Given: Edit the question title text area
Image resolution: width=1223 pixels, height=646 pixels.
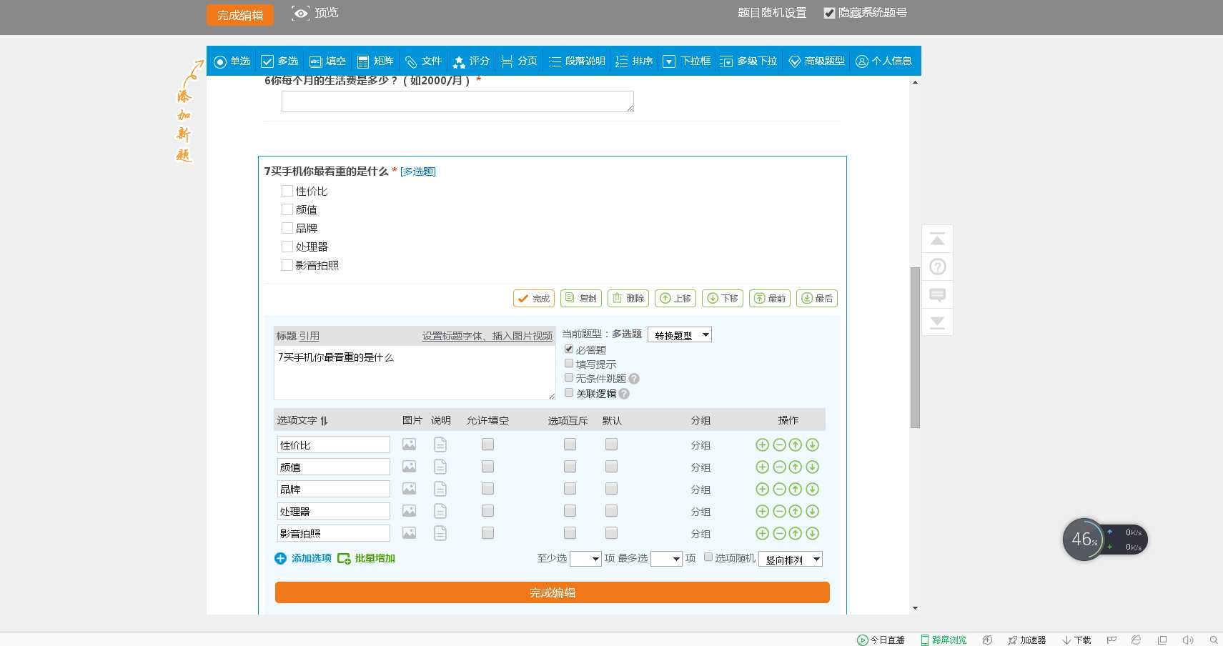Looking at the screenshot, I should point(415,372).
